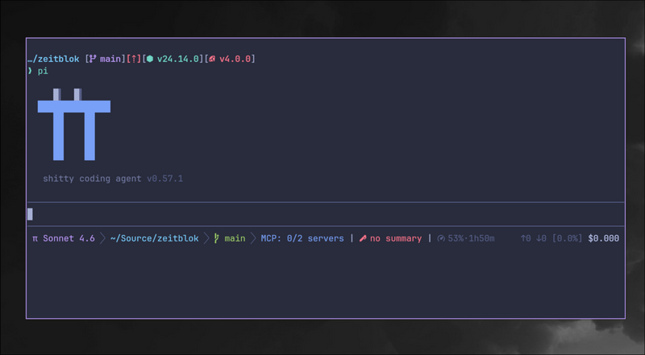Viewport: 645px width, 355px height.
Task: Click the MCP: 0/2 servers status
Action: point(302,239)
